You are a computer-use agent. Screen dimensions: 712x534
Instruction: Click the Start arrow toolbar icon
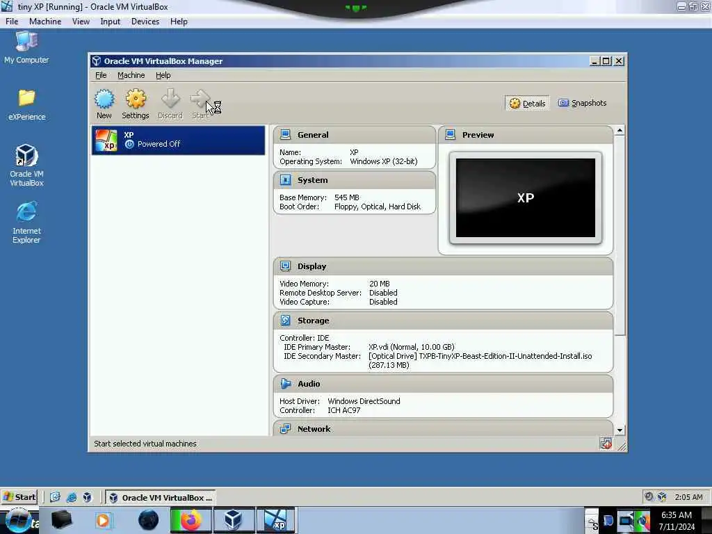coord(200,99)
